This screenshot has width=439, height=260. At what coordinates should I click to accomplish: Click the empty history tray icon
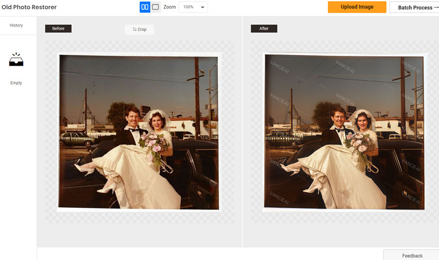click(x=16, y=60)
